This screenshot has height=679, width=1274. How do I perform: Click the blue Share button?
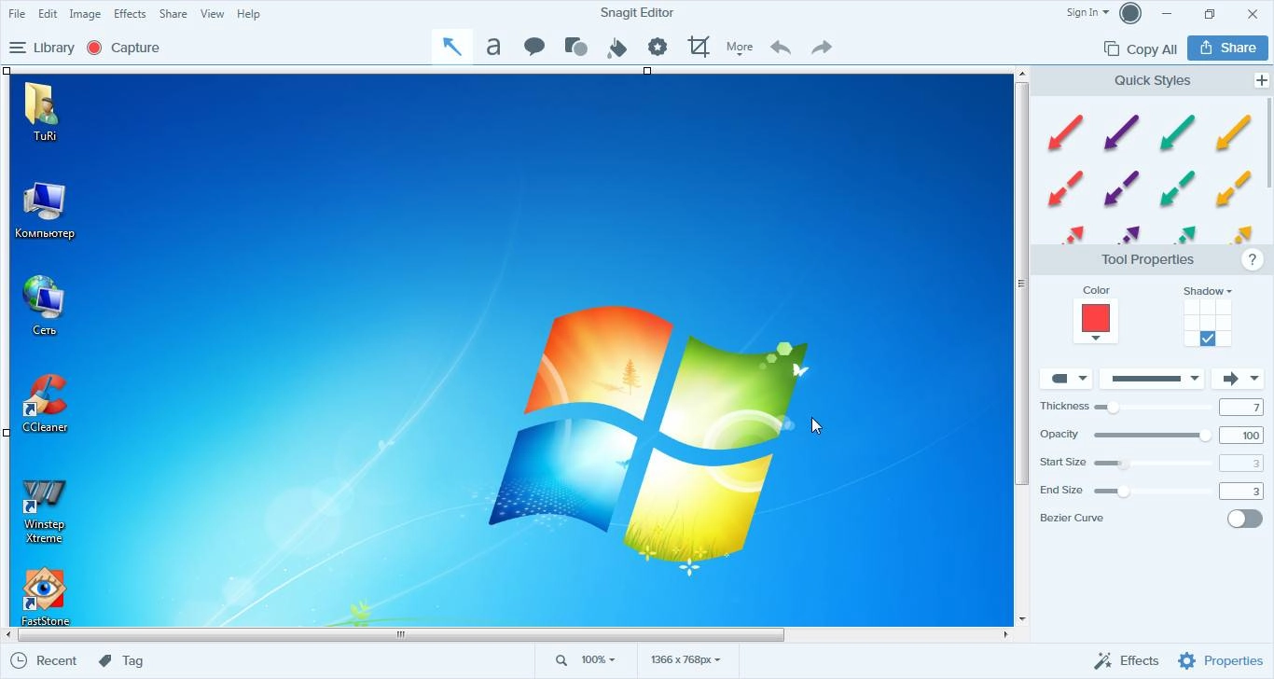click(x=1227, y=48)
